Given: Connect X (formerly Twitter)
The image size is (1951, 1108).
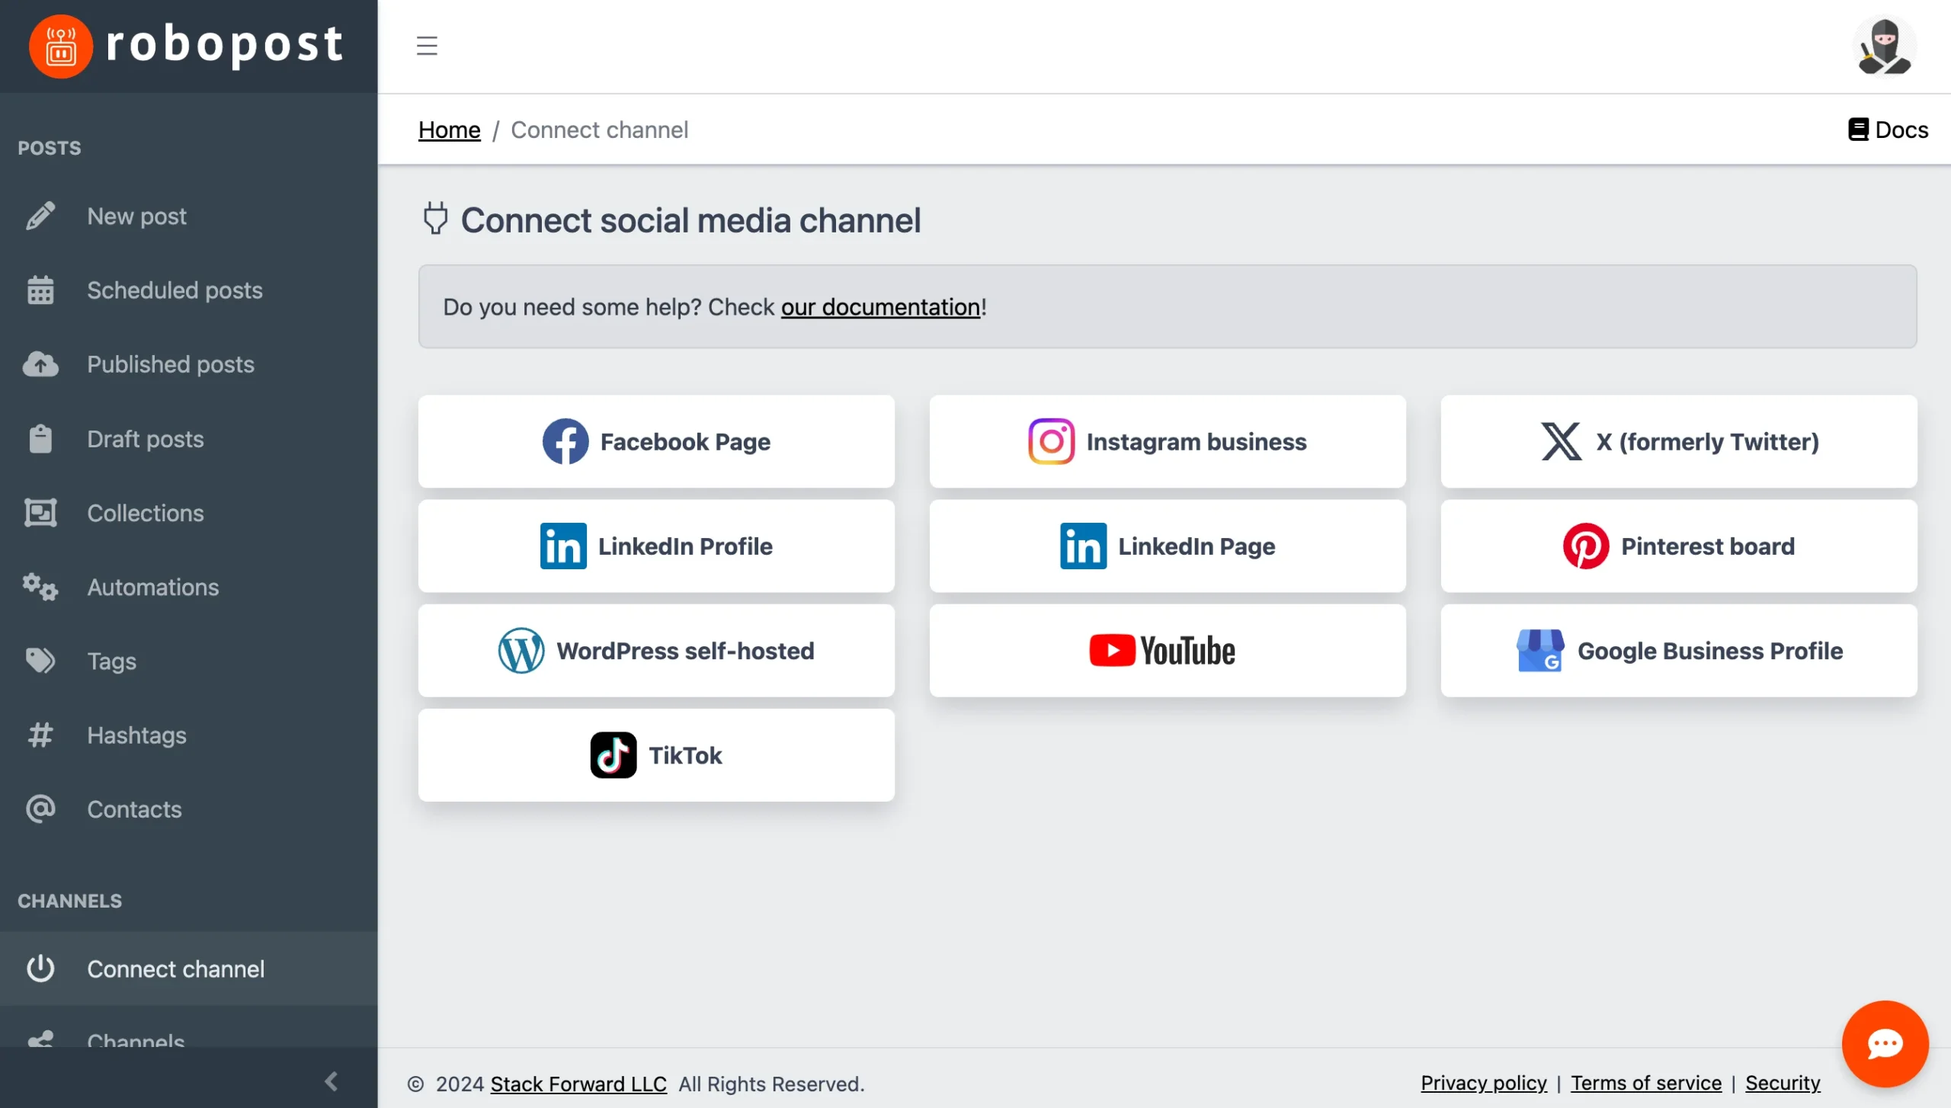Looking at the screenshot, I should [1679, 441].
